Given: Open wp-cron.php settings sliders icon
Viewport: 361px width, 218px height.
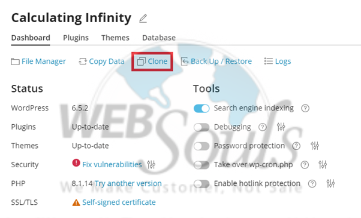Looking at the screenshot, I should (x=323, y=165).
